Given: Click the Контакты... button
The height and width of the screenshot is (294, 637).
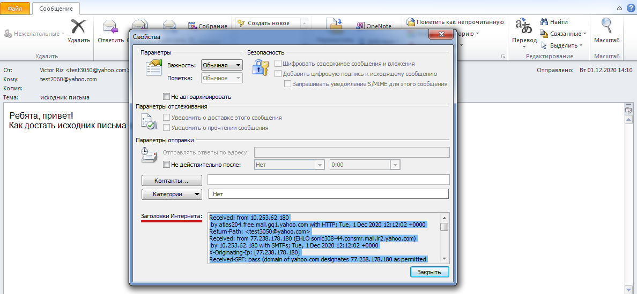Looking at the screenshot, I should point(172,180).
